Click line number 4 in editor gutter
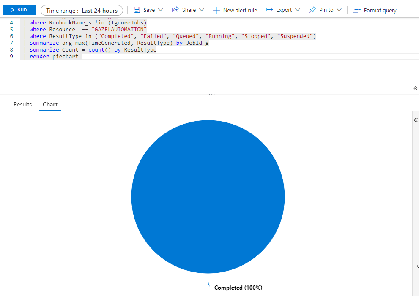 point(11,23)
